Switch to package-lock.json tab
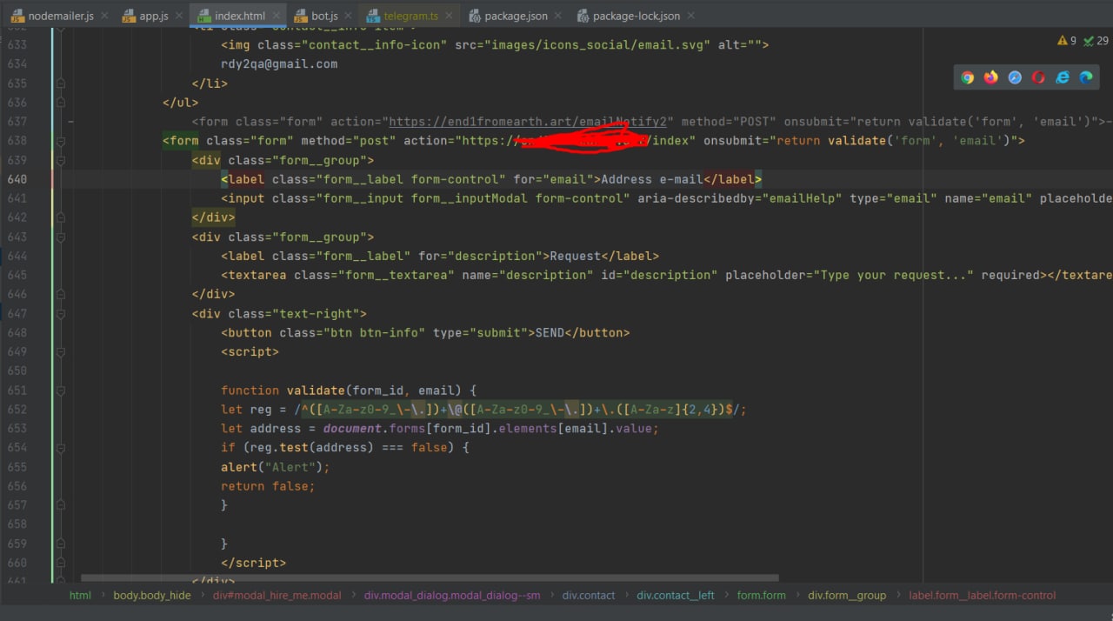 click(x=636, y=16)
